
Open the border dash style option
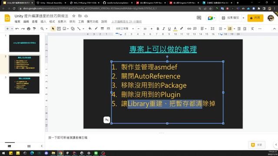[x=108, y=29]
